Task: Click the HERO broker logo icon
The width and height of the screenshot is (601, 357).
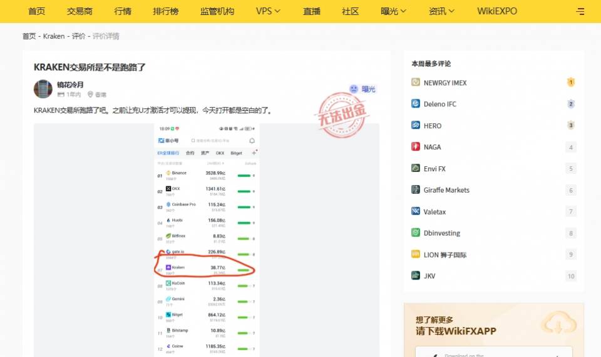Action: pyautogui.click(x=416, y=125)
